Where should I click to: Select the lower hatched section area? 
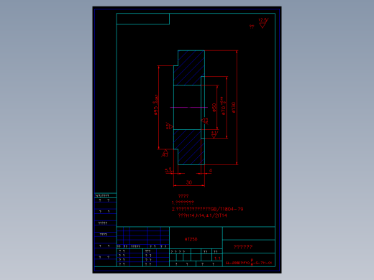pyautogui.click(x=189, y=147)
